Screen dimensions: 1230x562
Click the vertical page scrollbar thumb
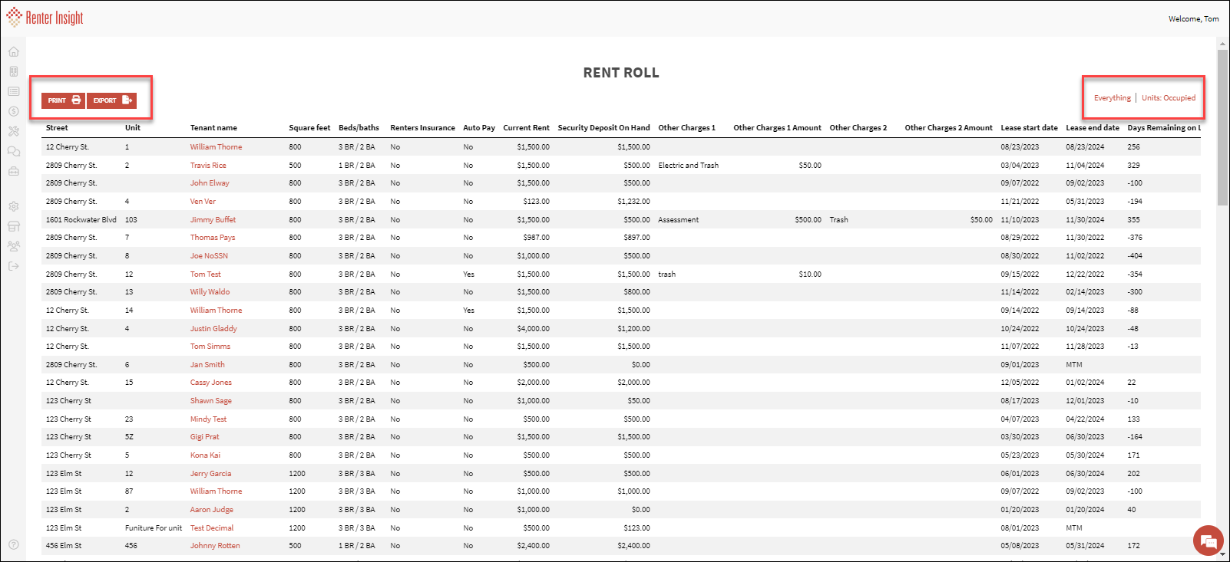[1222, 127]
